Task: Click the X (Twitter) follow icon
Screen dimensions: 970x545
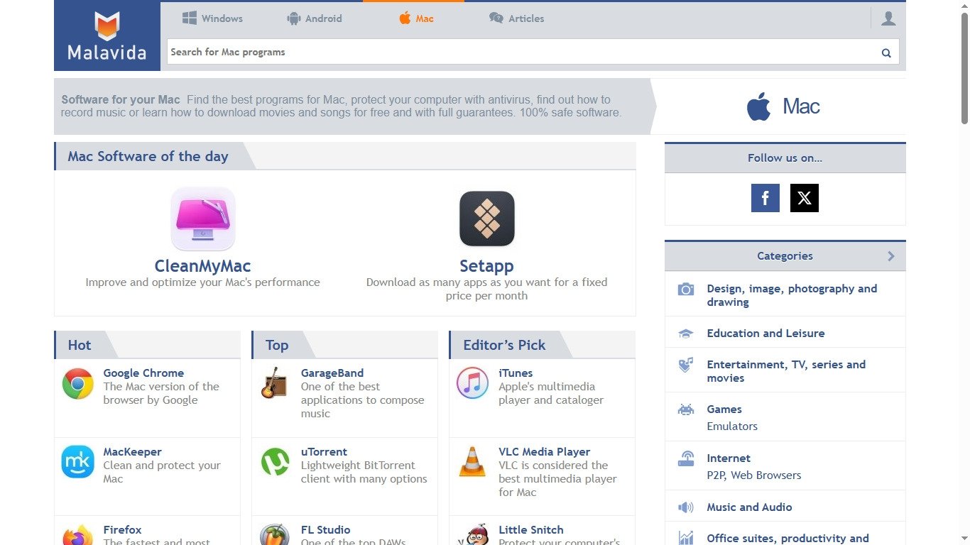Action: [x=805, y=198]
